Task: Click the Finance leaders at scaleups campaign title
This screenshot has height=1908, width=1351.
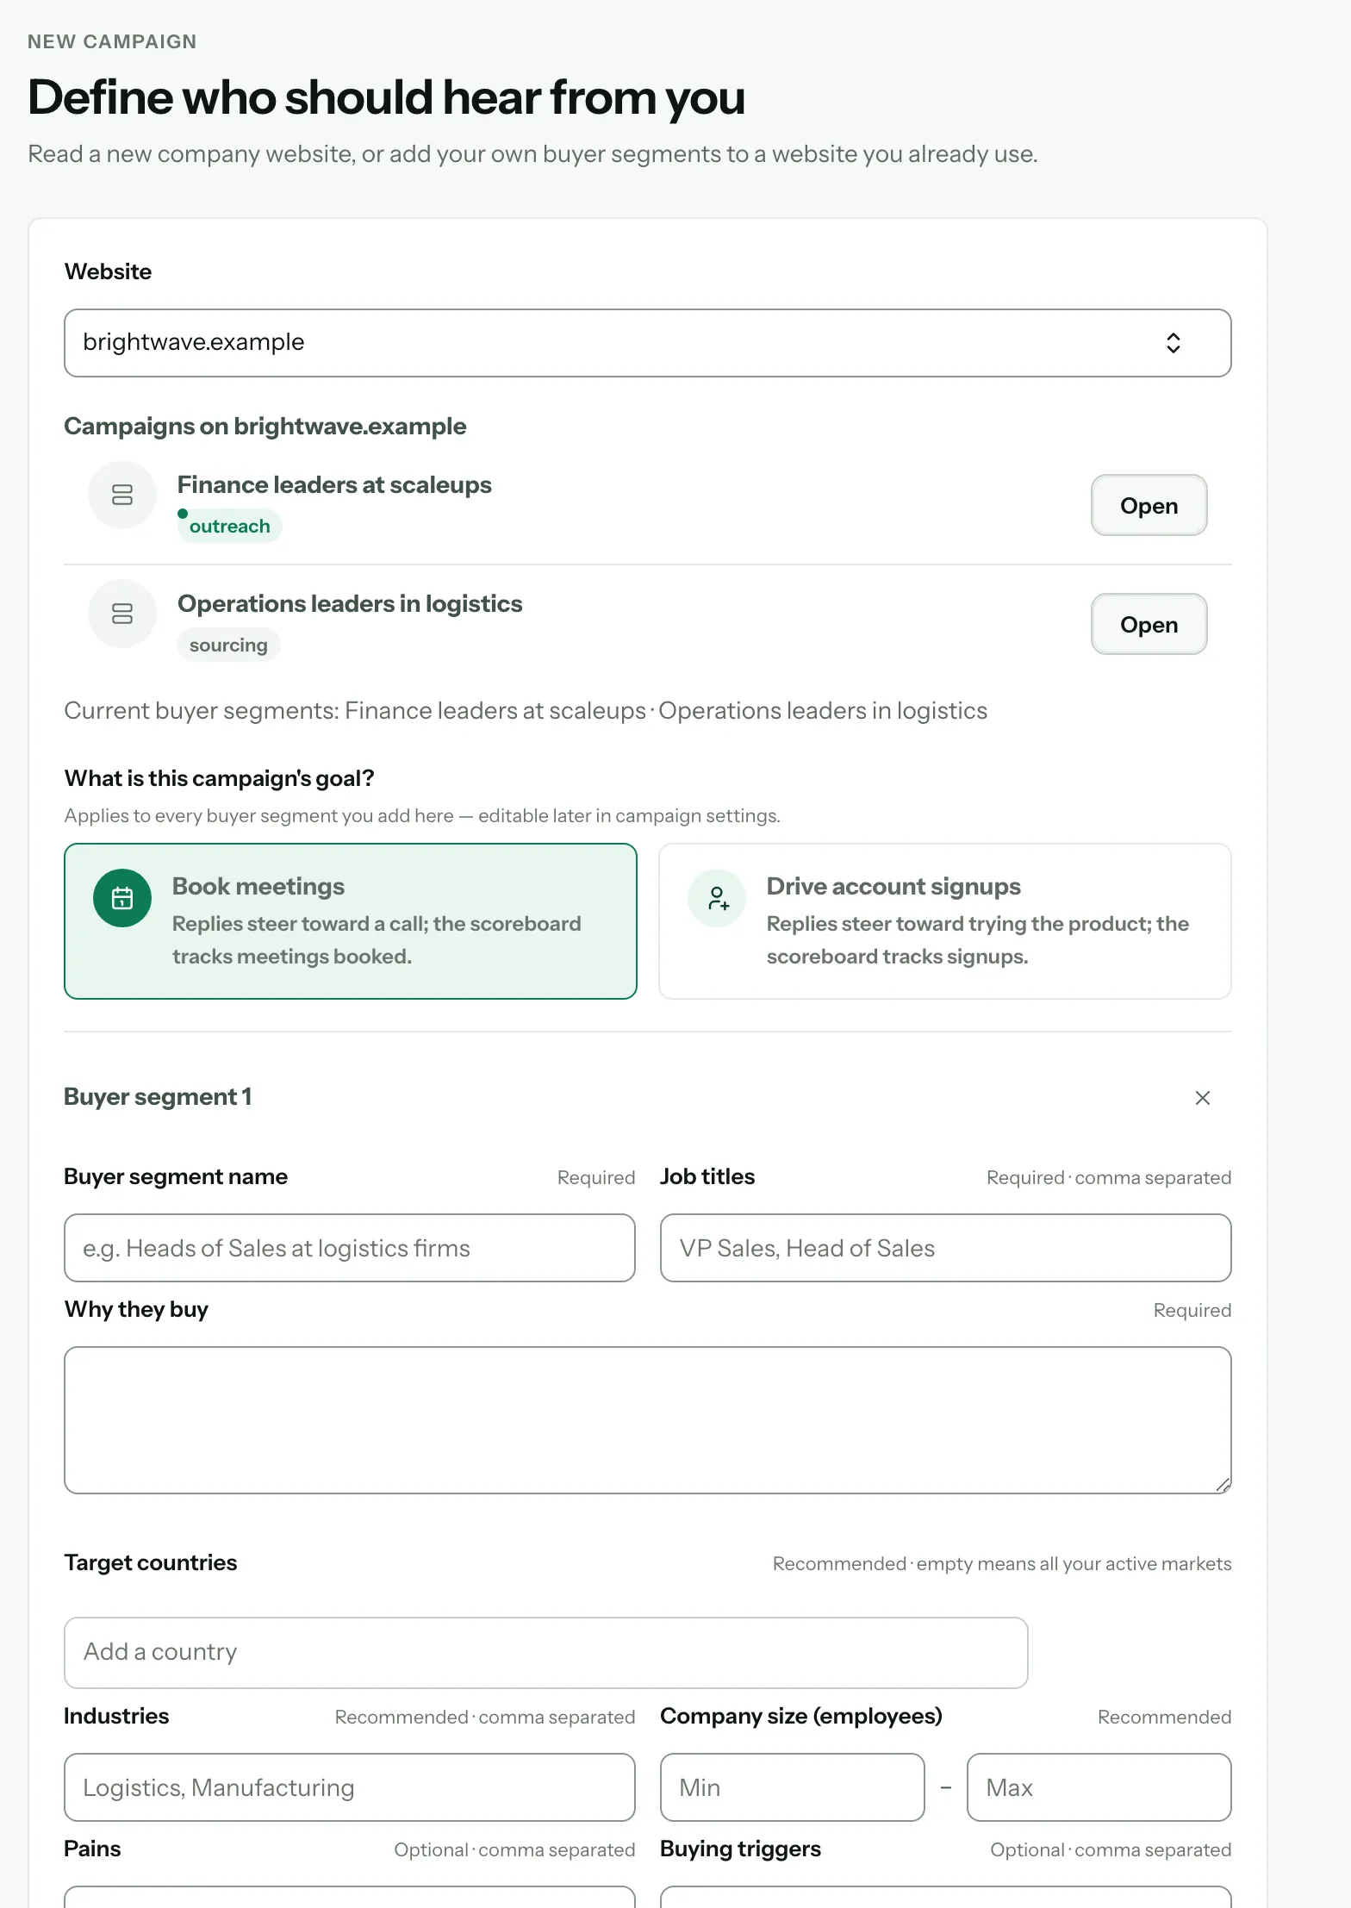Action: tap(334, 484)
